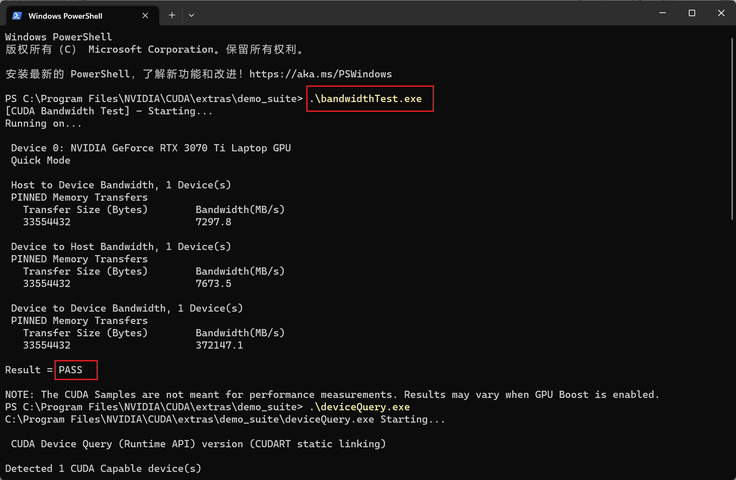Click the Microsoft Corporation copyright line
This screenshot has height=480, width=736.
tap(155, 49)
